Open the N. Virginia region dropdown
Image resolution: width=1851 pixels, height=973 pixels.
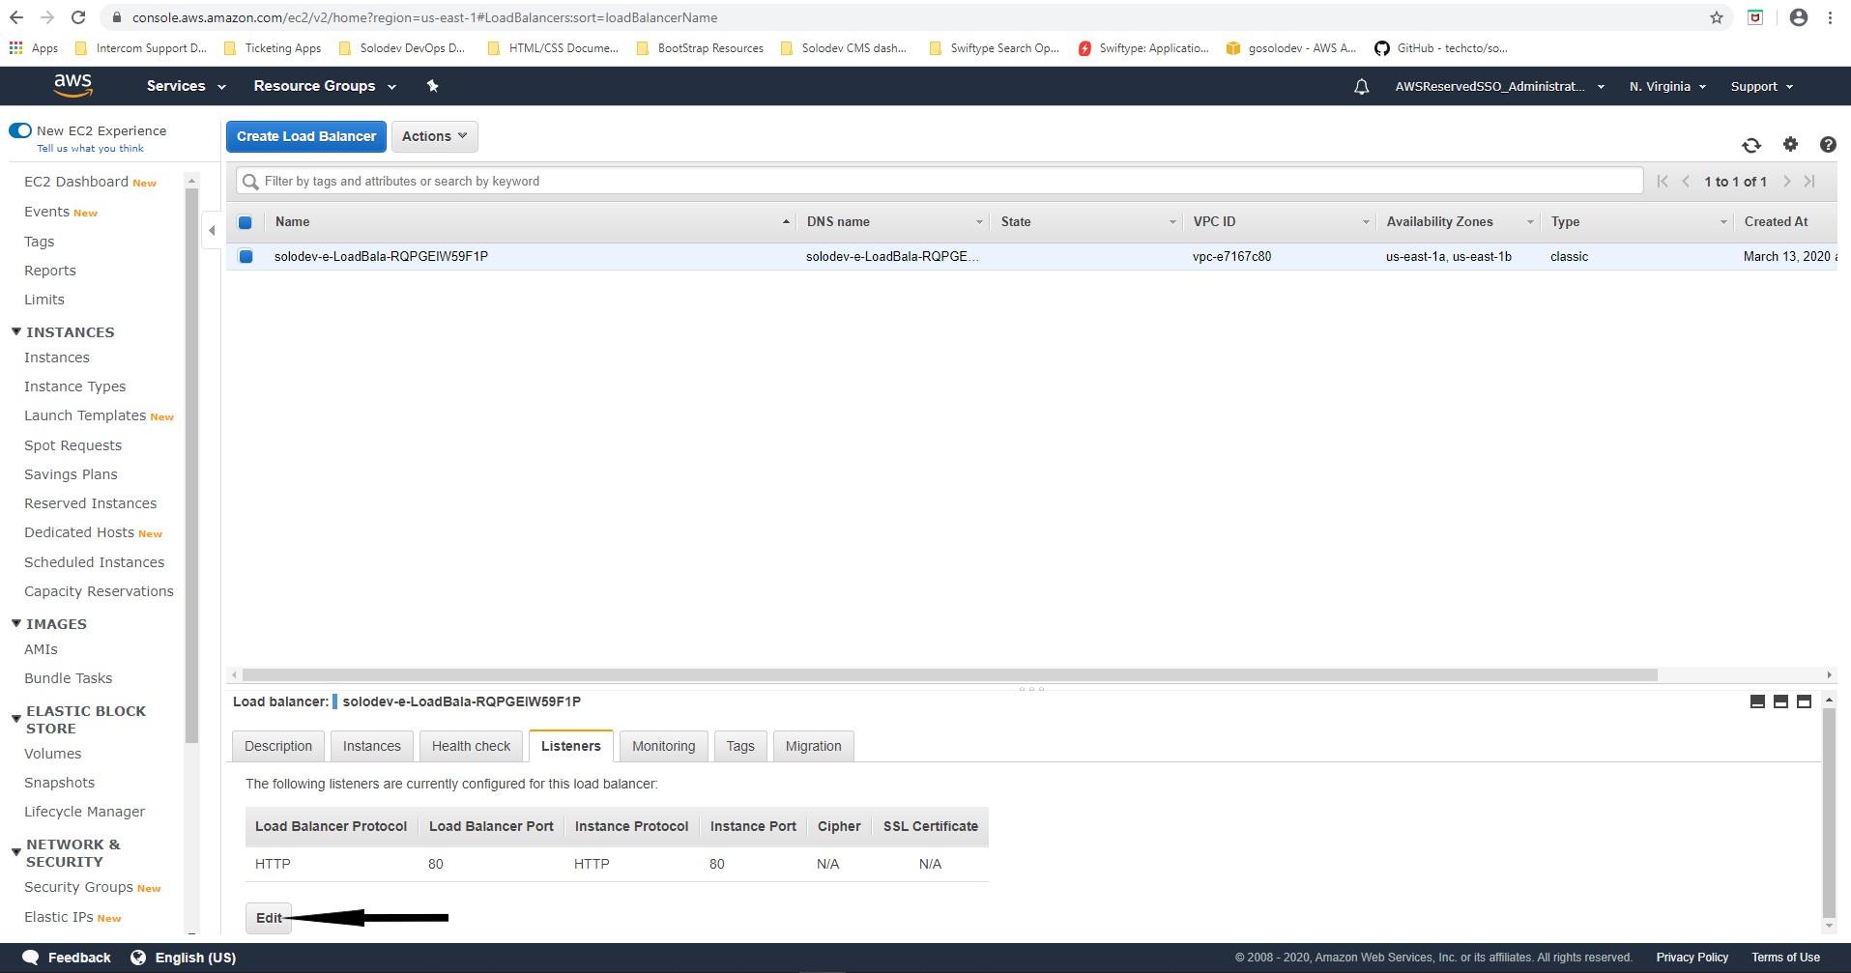click(1667, 87)
